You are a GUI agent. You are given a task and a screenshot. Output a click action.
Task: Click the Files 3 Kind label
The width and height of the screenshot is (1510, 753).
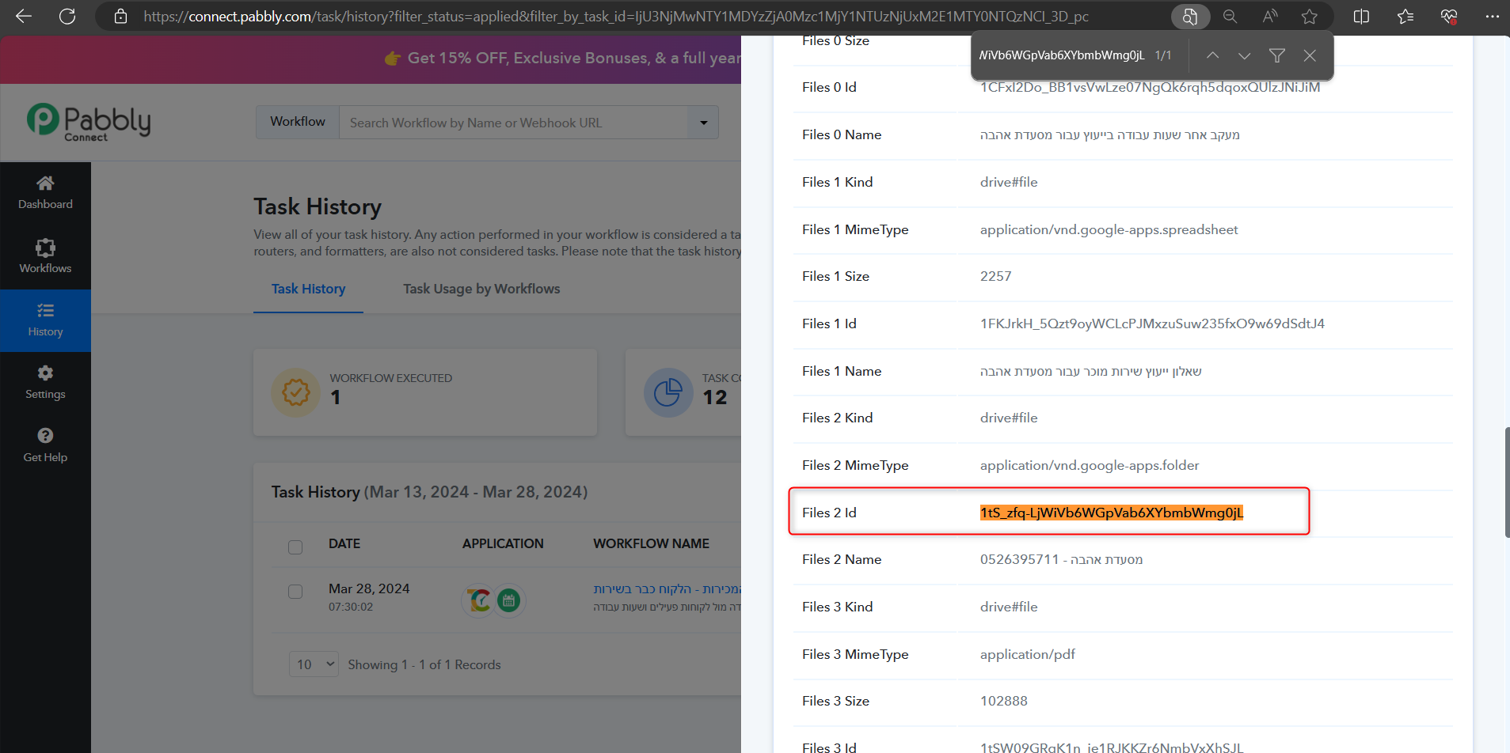837,607
